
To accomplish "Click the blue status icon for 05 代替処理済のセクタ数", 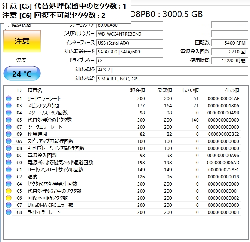I will [9, 120].
